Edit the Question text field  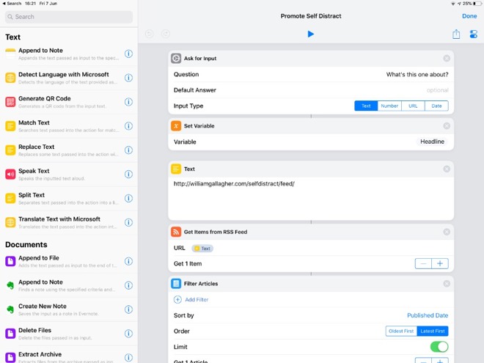click(417, 74)
